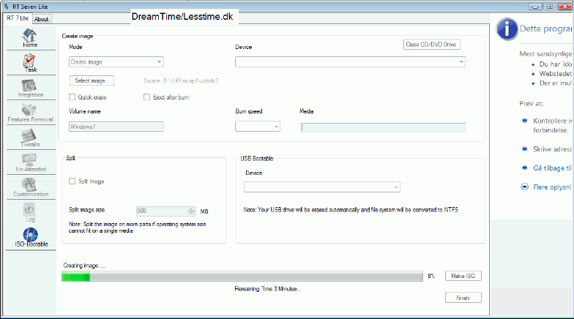The width and height of the screenshot is (574, 319).
Task: Open the USB Bootable Device dropdown
Action: (322, 187)
